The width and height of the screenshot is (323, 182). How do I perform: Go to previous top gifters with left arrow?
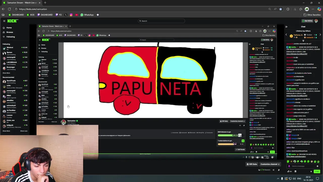pyautogui.click(x=286, y=35)
